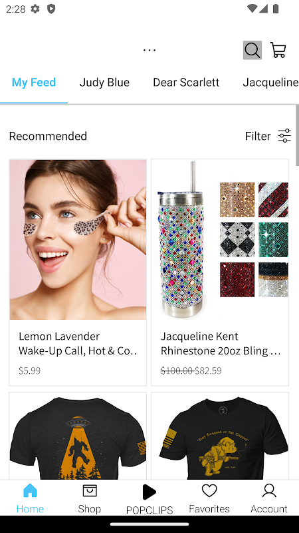Open the yellow bear t-shirt thumbnail

[220, 436]
